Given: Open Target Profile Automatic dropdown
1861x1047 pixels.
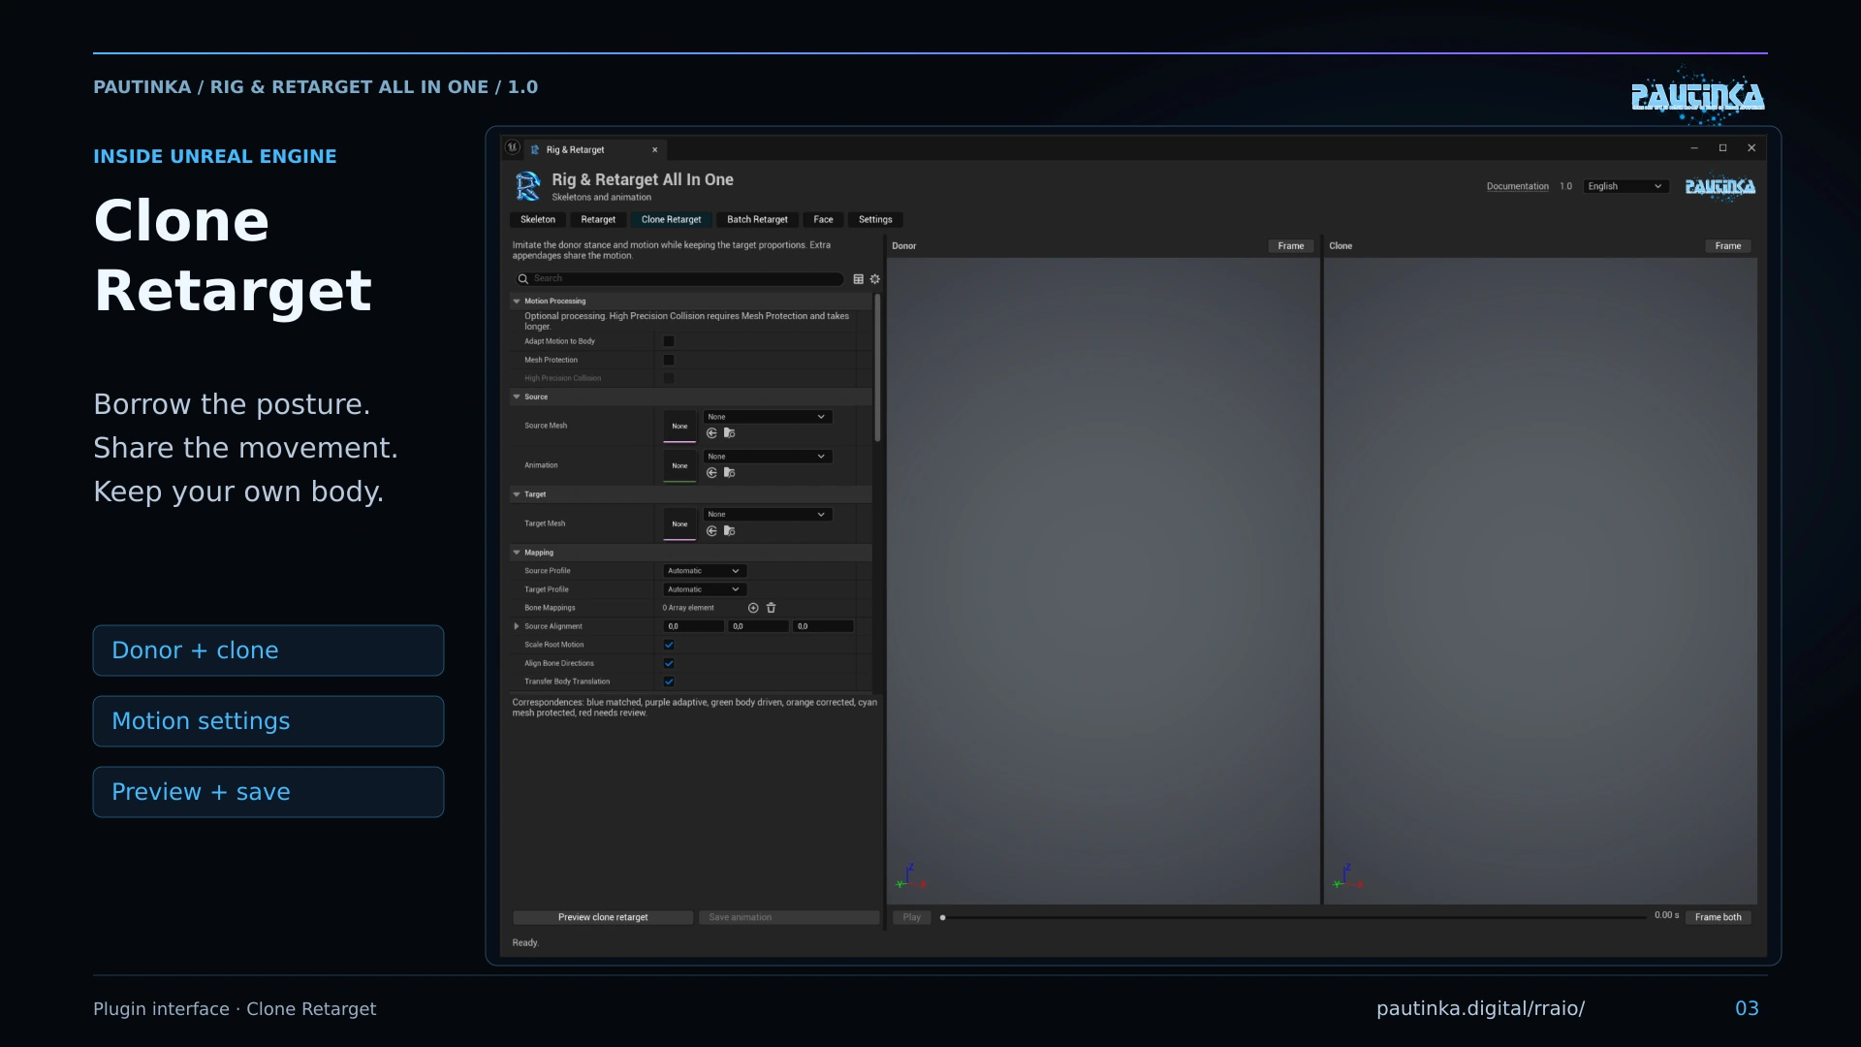Looking at the screenshot, I should click(x=705, y=589).
